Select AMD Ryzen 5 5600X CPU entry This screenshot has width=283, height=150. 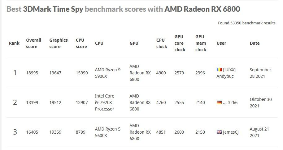107,132
